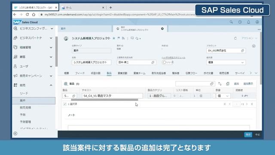Click the 中止 button in footer
The height and width of the screenshot is (155, 275).
point(257,135)
